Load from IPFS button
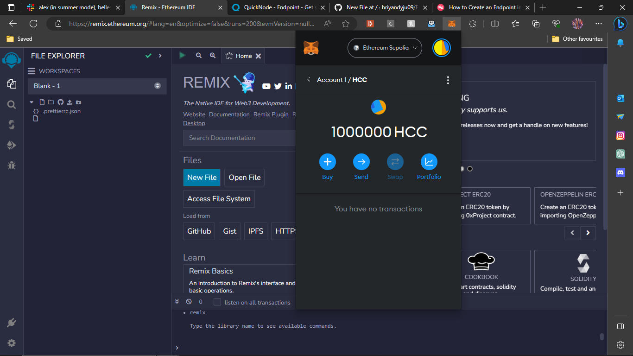Viewport: 633px width, 356px height. click(256, 231)
